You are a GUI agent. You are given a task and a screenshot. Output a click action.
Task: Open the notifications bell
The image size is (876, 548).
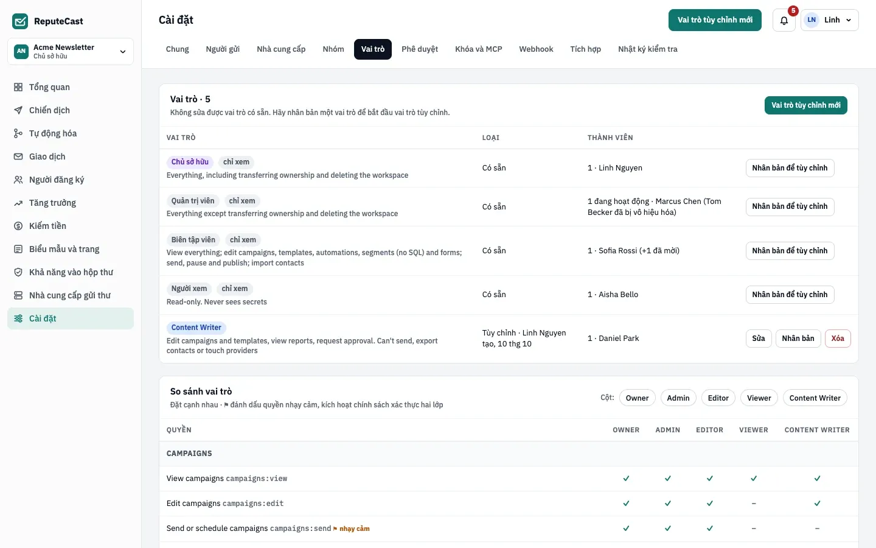[x=784, y=20]
